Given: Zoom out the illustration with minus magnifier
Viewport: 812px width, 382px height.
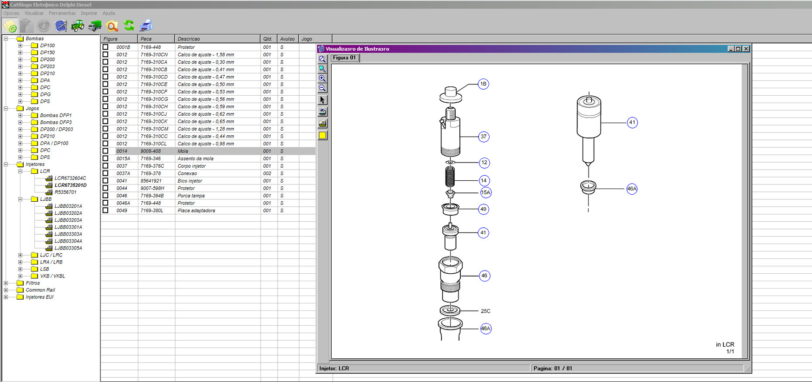Looking at the screenshot, I should 322,88.
